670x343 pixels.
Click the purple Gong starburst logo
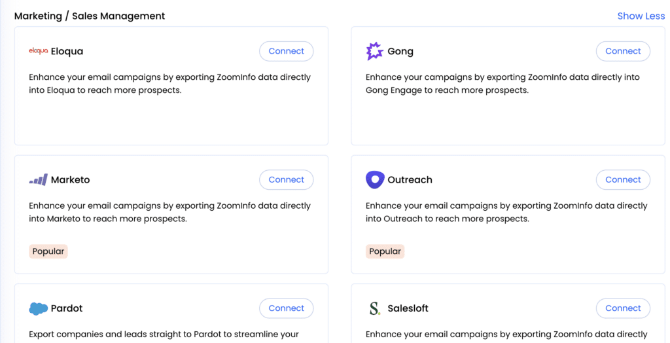375,51
